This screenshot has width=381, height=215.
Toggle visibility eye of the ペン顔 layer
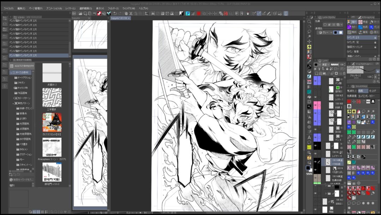click(315, 81)
